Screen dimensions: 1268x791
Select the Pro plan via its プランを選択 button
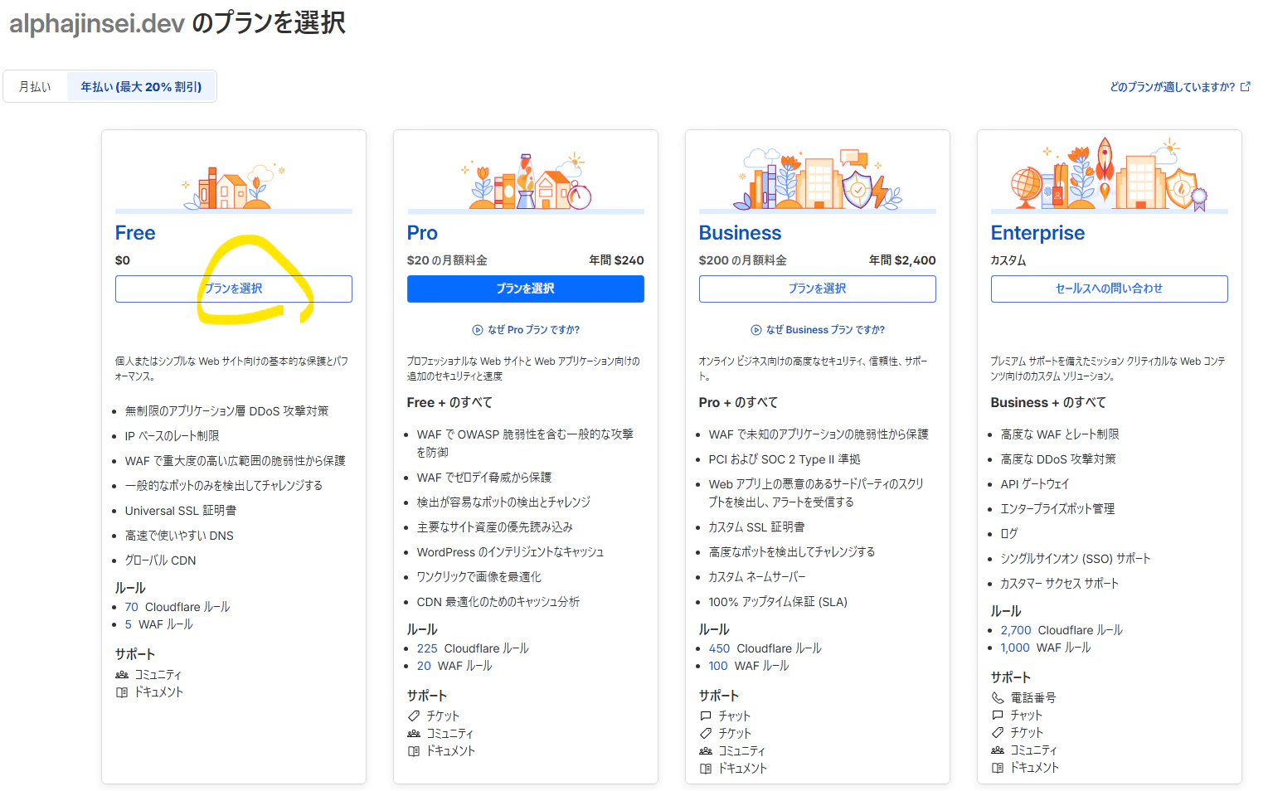(526, 289)
